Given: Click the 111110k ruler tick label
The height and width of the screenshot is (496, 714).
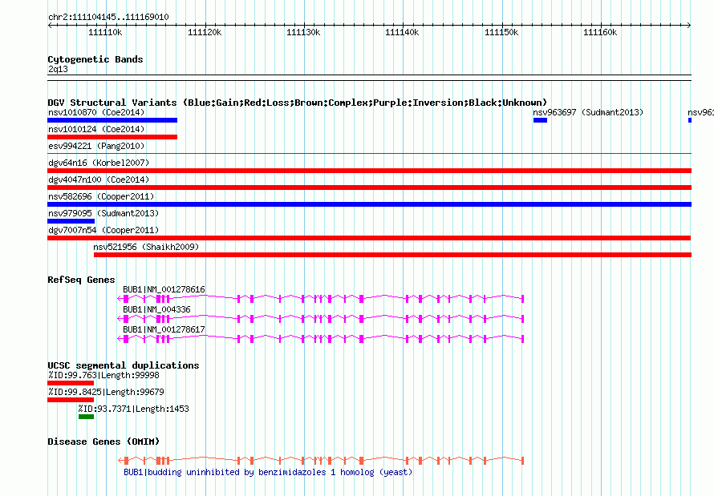Looking at the screenshot, I should click(105, 32).
